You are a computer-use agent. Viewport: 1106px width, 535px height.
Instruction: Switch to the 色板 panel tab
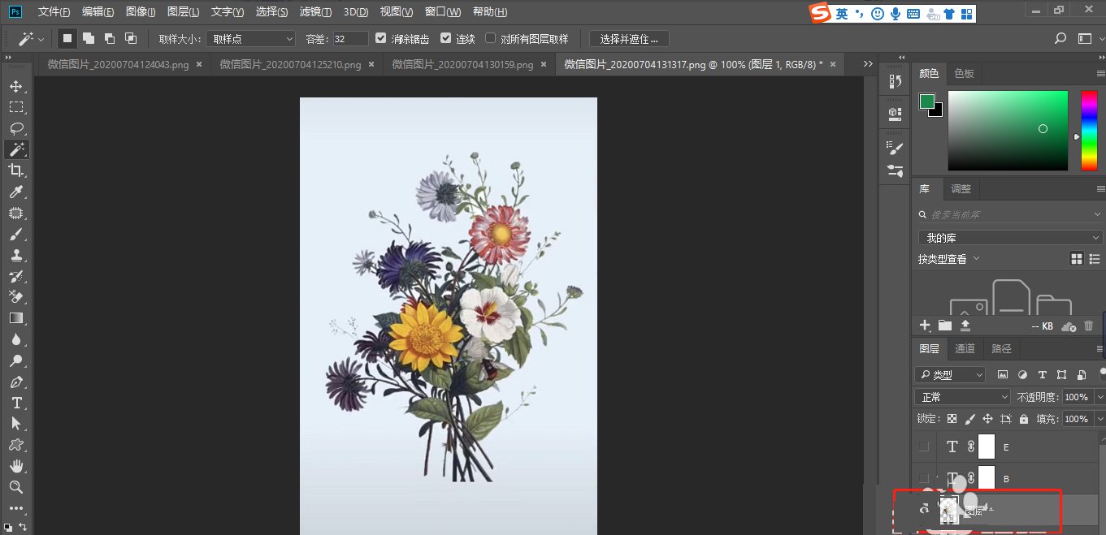click(964, 73)
